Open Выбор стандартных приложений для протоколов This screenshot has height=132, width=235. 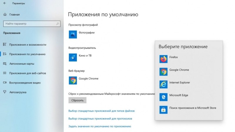[100, 119]
